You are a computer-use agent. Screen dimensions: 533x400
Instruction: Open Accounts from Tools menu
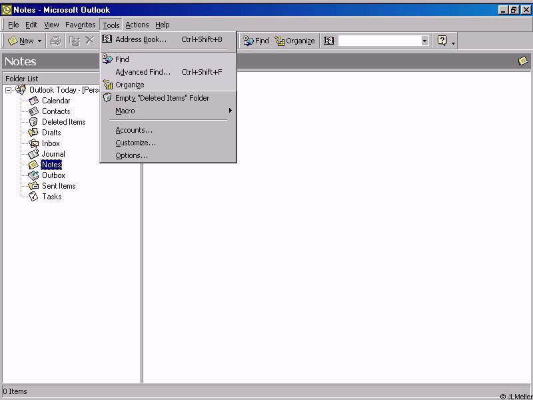[169, 130]
